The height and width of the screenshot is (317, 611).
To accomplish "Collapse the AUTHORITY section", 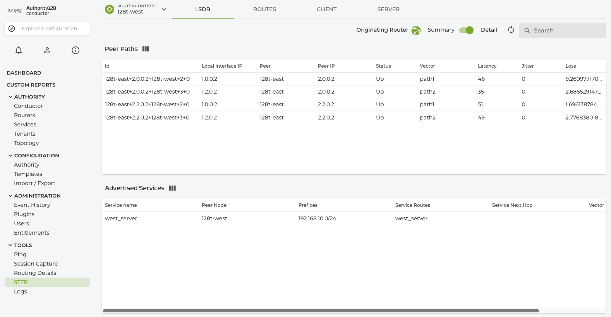I will coord(10,97).
